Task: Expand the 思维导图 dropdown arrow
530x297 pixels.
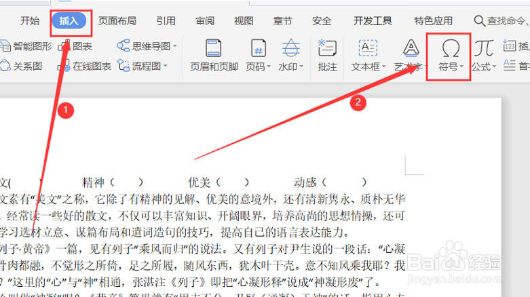Action: pyautogui.click(x=175, y=46)
